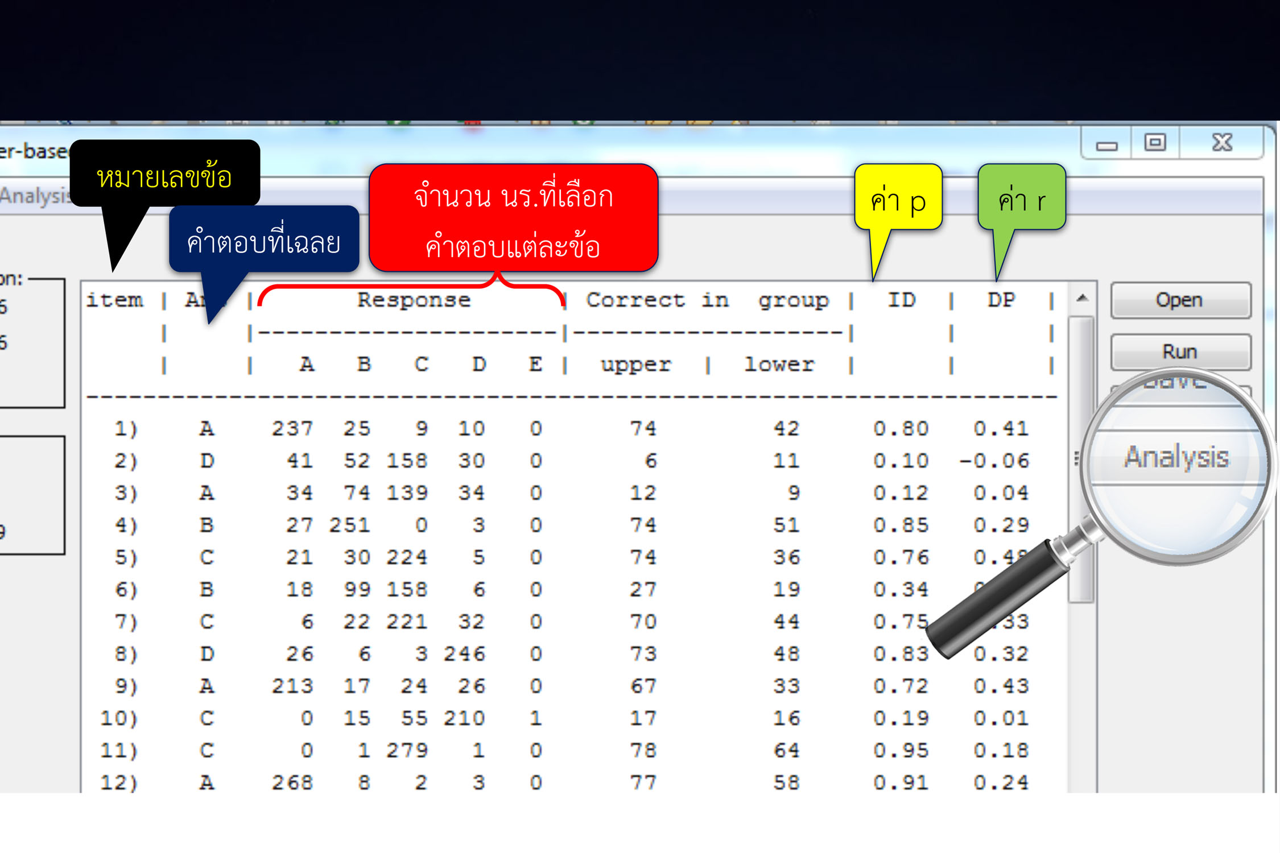The width and height of the screenshot is (1280, 853).
Task: Click the magnified Analysis button
Action: click(1176, 457)
